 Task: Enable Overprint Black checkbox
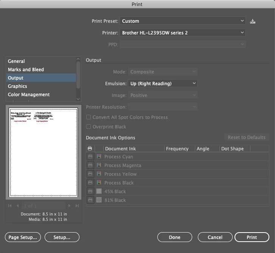coord(89,126)
